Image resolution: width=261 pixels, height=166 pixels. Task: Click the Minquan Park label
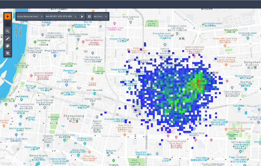(x=231, y=31)
